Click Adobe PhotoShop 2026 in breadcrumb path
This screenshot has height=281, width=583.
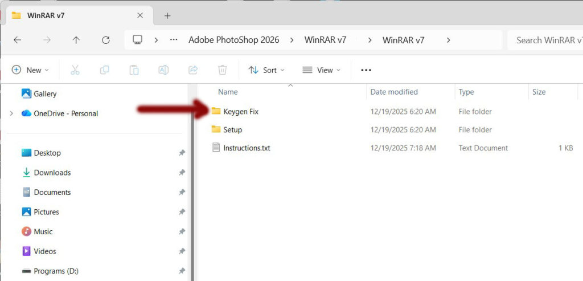(234, 40)
